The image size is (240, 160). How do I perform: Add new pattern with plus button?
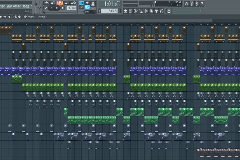click(119, 11)
